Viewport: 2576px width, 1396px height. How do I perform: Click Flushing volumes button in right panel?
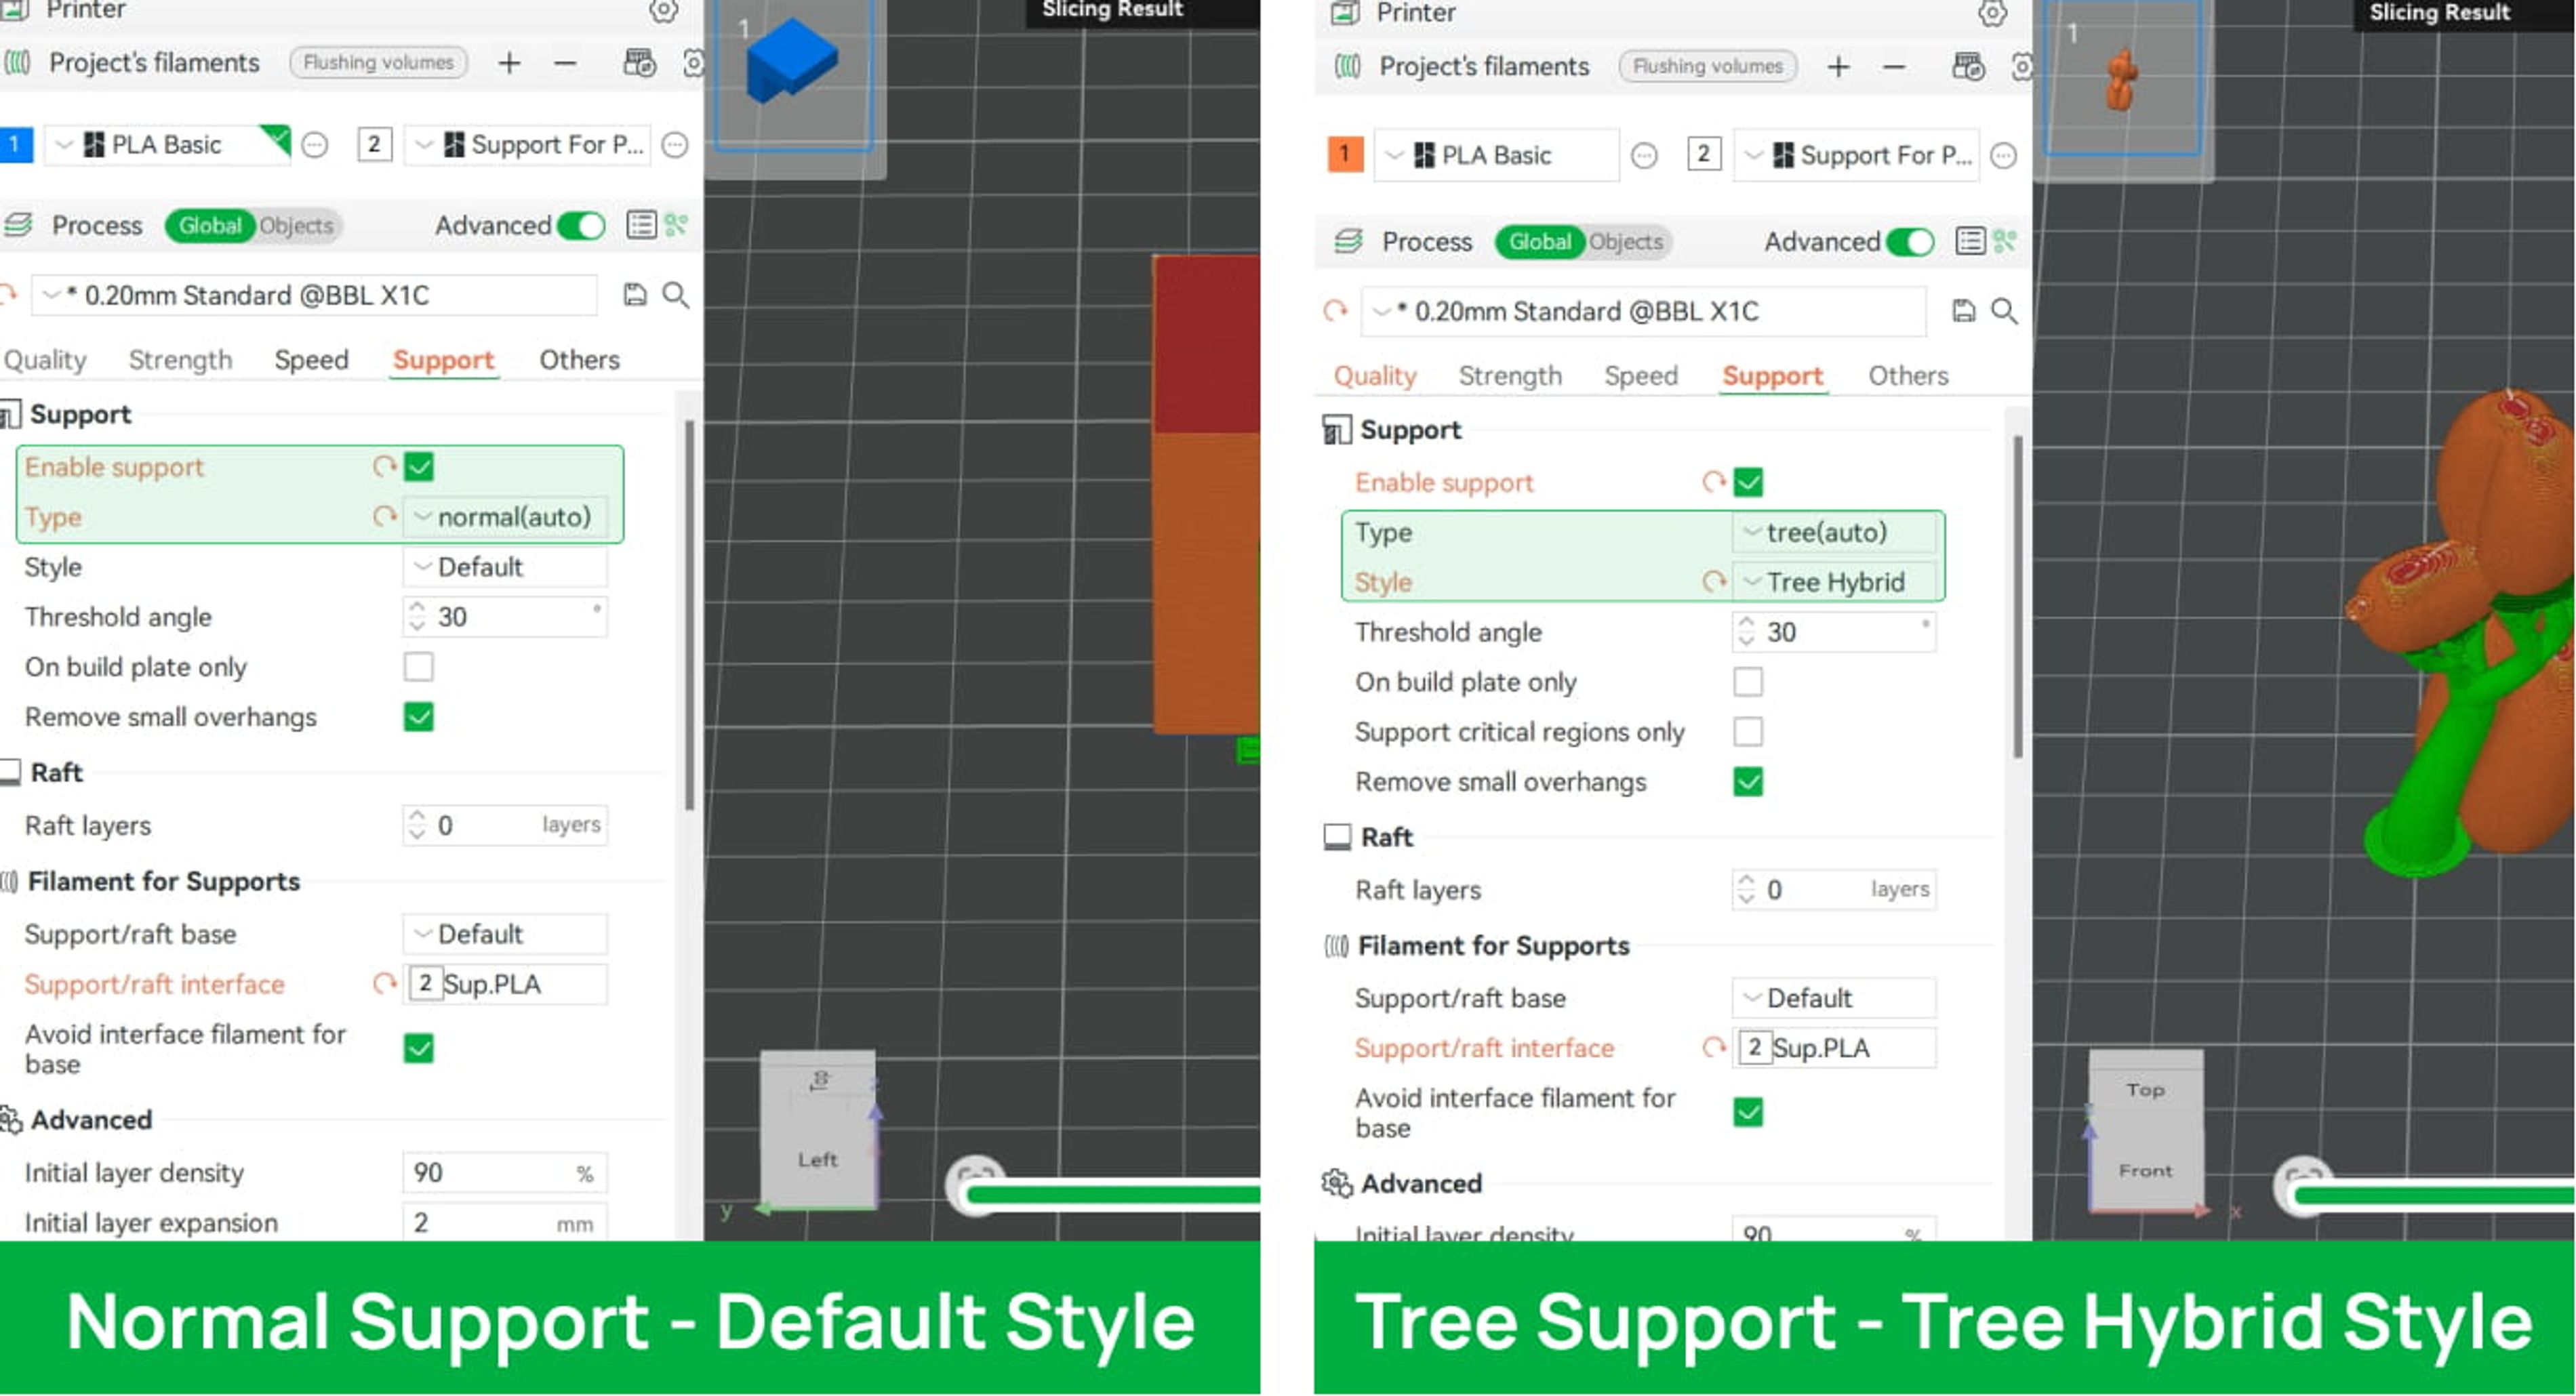1707,66
